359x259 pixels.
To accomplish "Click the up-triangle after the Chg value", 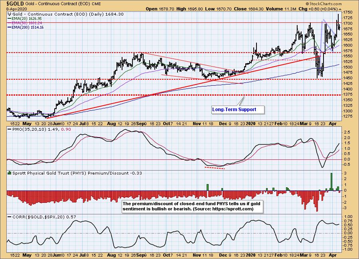I will tap(340, 9).
